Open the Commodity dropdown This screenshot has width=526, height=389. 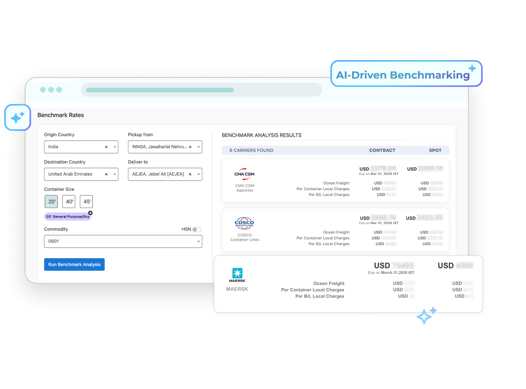point(198,242)
